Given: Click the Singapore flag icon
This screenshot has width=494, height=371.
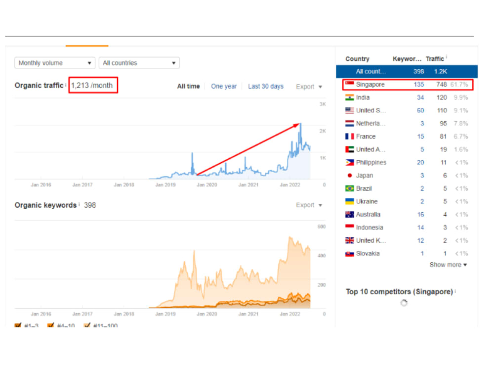Looking at the screenshot, I should [x=349, y=84].
